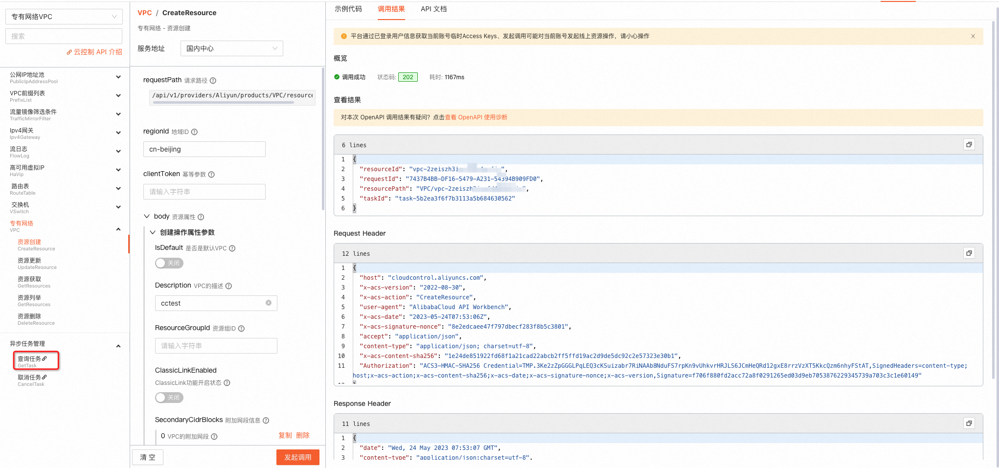999x468 pixels.
Task: Clear the Description cctest field
Action: coord(269,303)
